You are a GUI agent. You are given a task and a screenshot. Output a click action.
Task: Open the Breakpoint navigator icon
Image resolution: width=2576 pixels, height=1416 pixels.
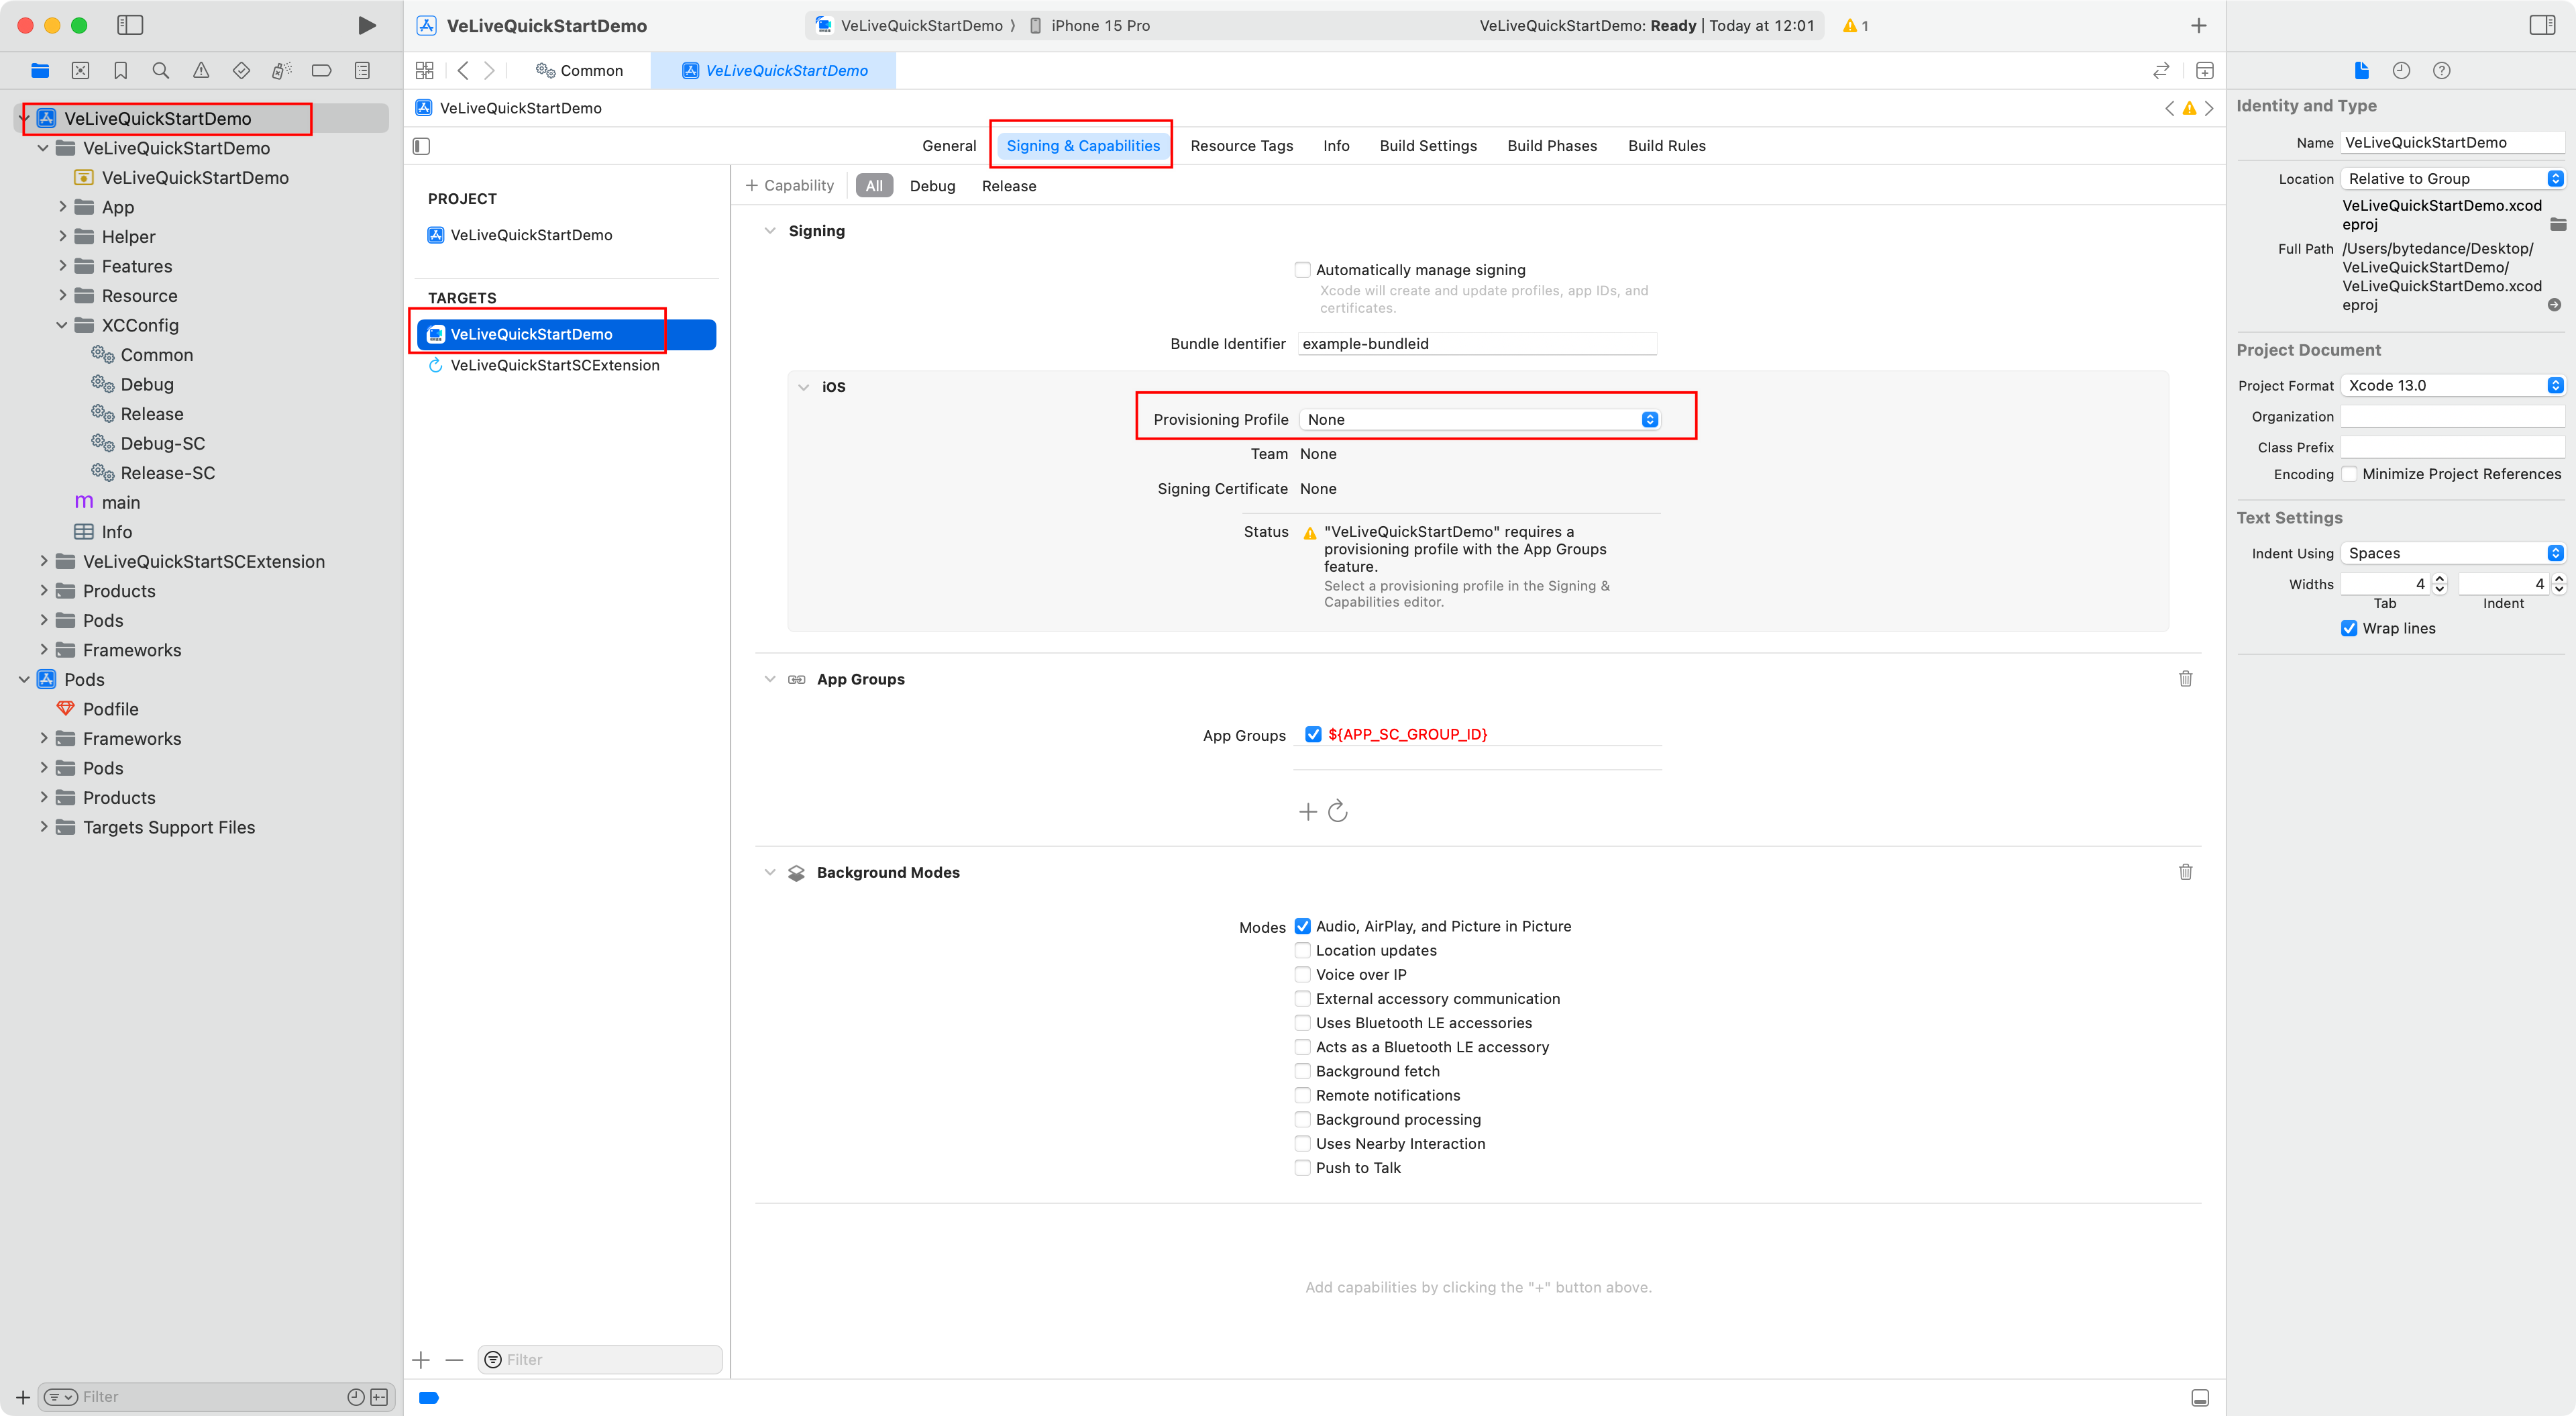[x=322, y=70]
